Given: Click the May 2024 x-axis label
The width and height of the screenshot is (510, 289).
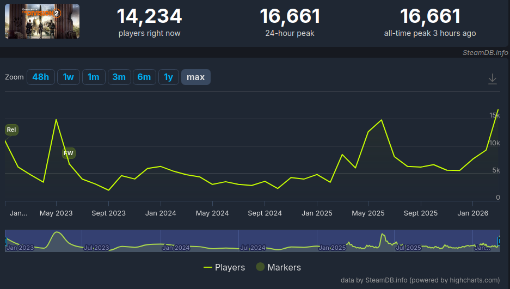Looking at the screenshot, I should pyautogui.click(x=212, y=213).
